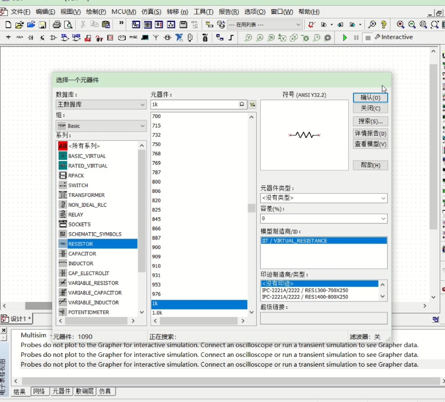Run the simulation with the green play icon
This screenshot has width=445, height=402.
point(344,37)
